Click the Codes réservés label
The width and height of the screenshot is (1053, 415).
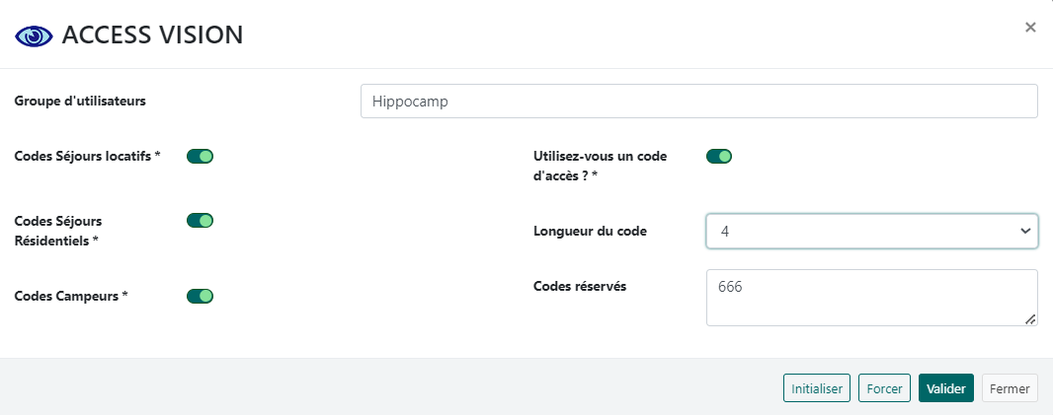(x=580, y=286)
